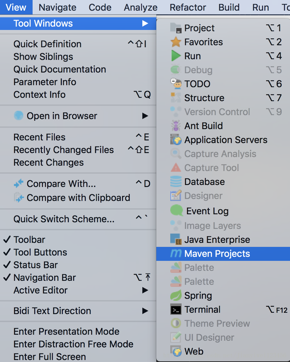
Task: Click the Favorites star icon
Action: 176,42
